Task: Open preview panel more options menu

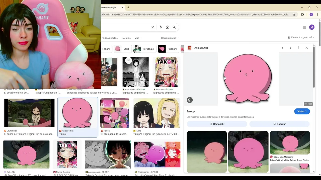Action: pos(298,48)
